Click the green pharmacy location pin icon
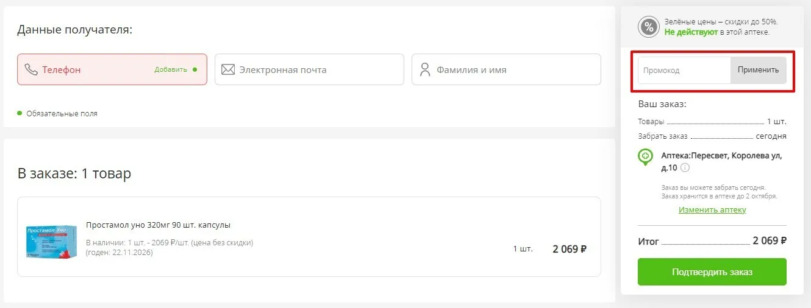Screen dimensions: 811x308 [x=645, y=157]
